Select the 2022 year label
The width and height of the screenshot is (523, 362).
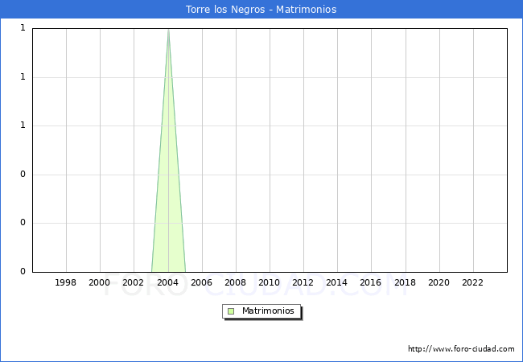point(472,282)
